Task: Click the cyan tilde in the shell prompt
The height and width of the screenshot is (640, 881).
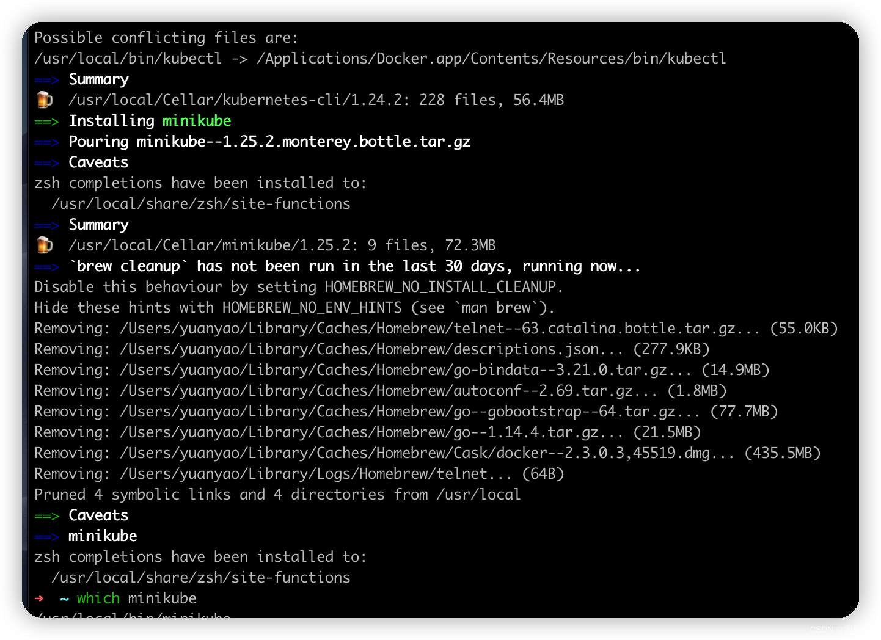Action: (65, 599)
